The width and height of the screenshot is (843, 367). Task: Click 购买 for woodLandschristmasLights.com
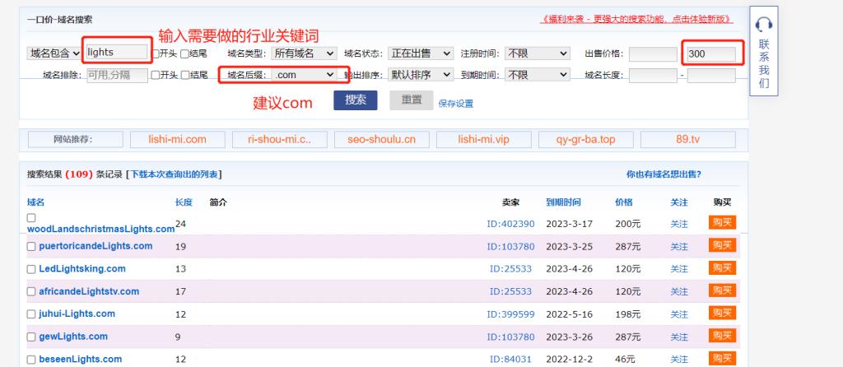pyautogui.click(x=722, y=222)
